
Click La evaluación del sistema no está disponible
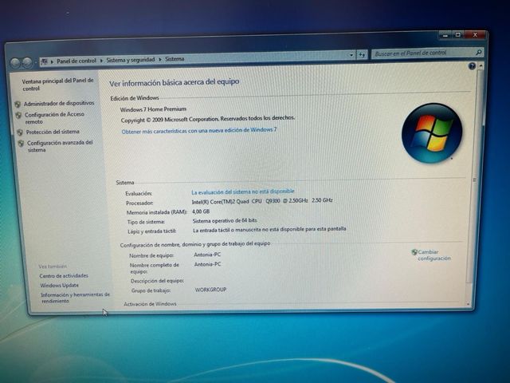[x=243, y=191]
